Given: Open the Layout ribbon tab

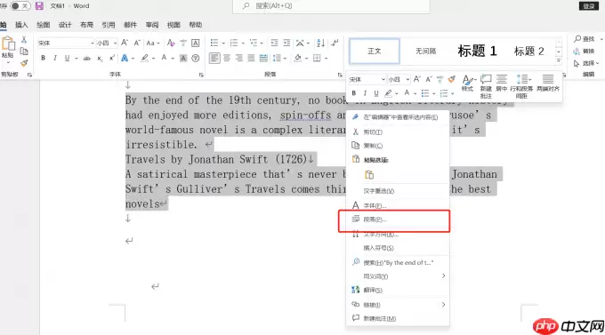Looking at the screenshot, I should click(86, 25).
